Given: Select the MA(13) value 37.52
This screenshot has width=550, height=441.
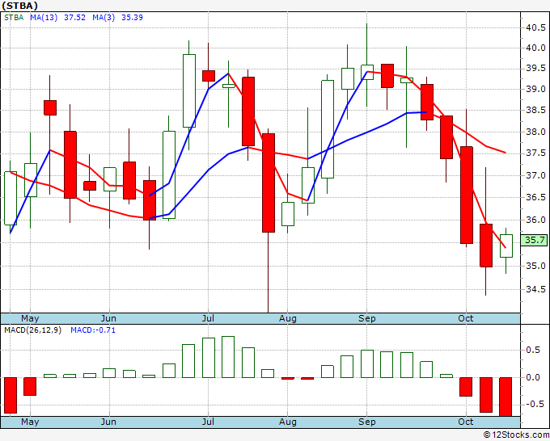Looking at the screenshot, I should click(x=74, y=18).
